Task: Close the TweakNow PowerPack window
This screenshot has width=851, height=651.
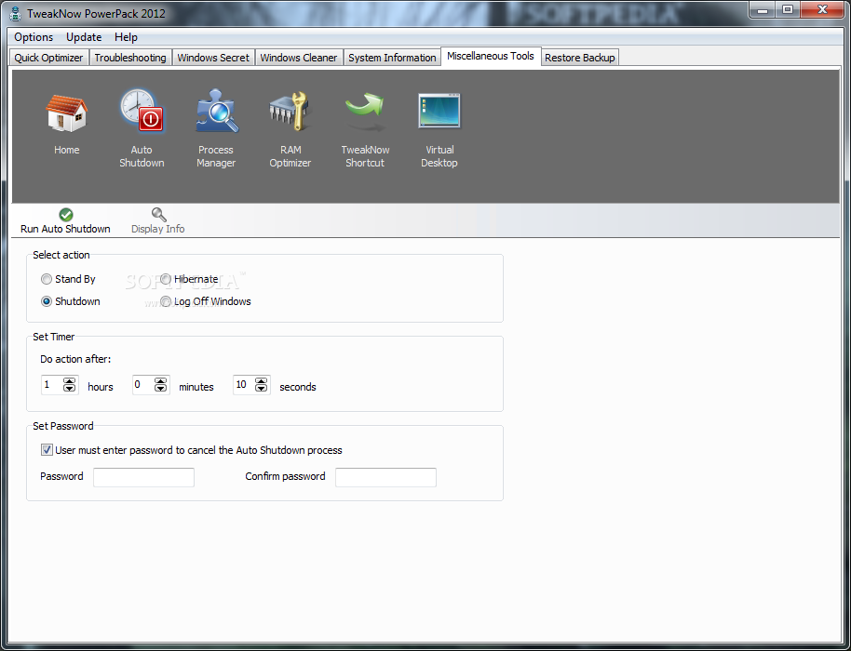Action: [822, 9]
